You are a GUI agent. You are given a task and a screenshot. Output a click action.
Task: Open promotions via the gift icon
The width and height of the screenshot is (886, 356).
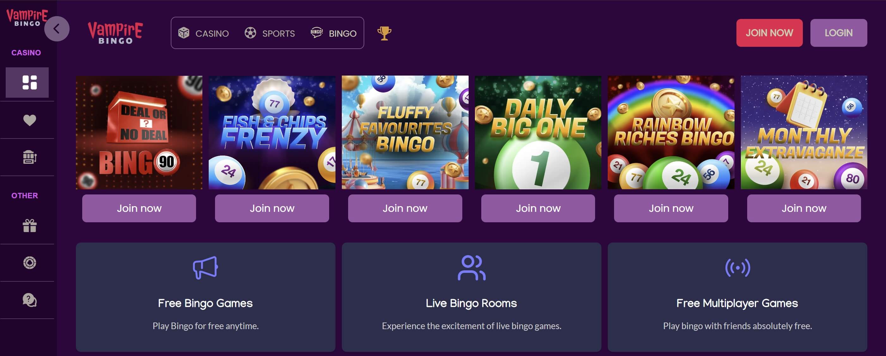30,226
